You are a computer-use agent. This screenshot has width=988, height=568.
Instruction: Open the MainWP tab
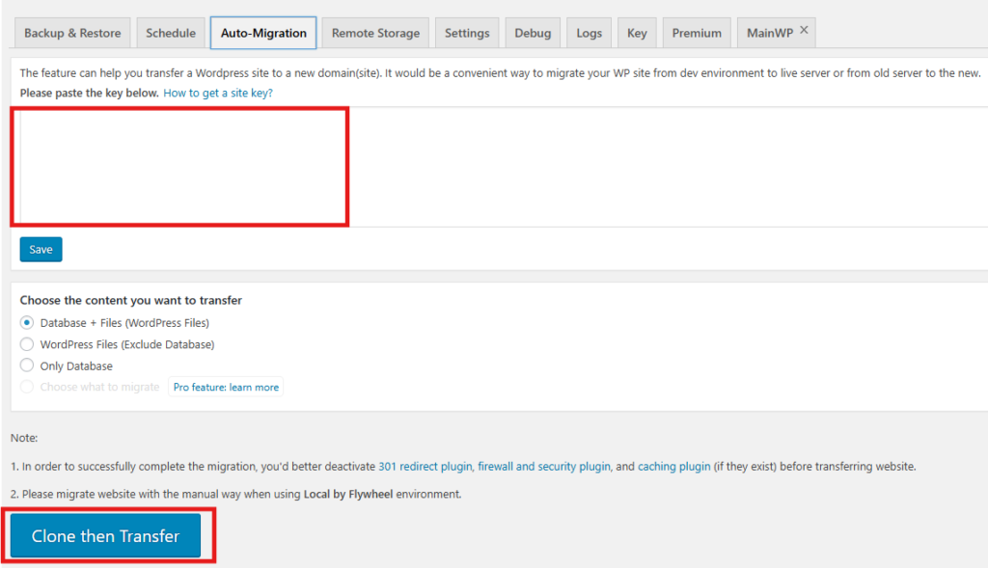click(769, 33)
